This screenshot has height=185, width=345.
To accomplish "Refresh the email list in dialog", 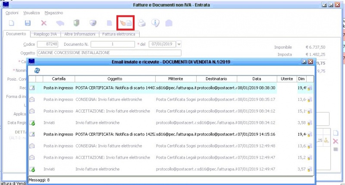I will click(37, 70).
